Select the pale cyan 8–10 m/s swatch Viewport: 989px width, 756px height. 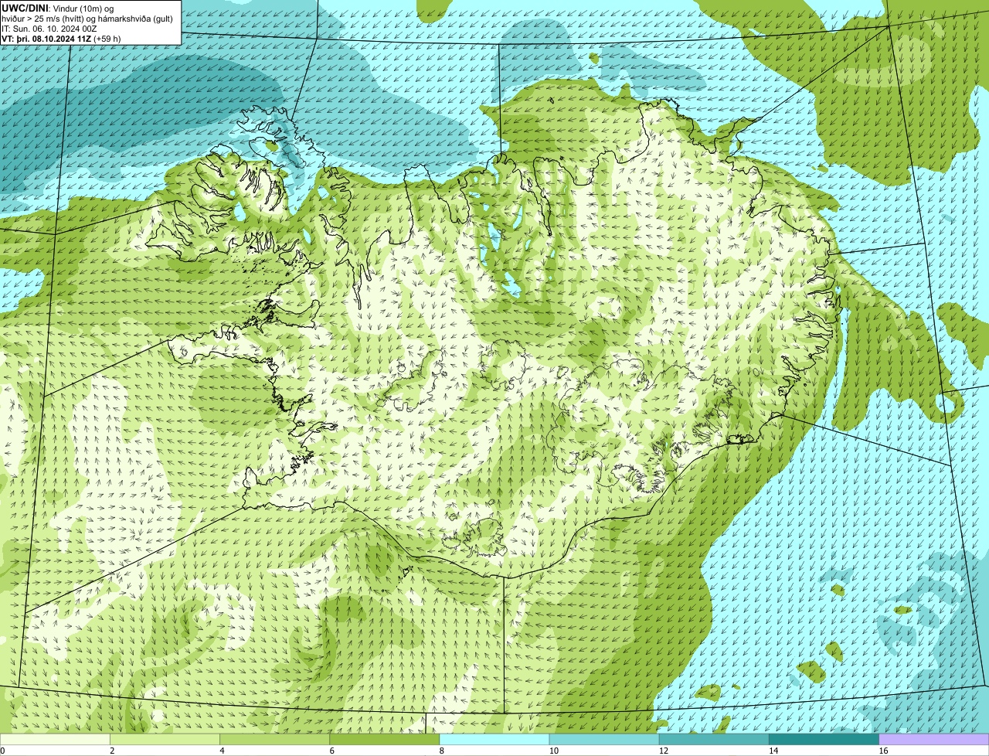coord(494,740)
